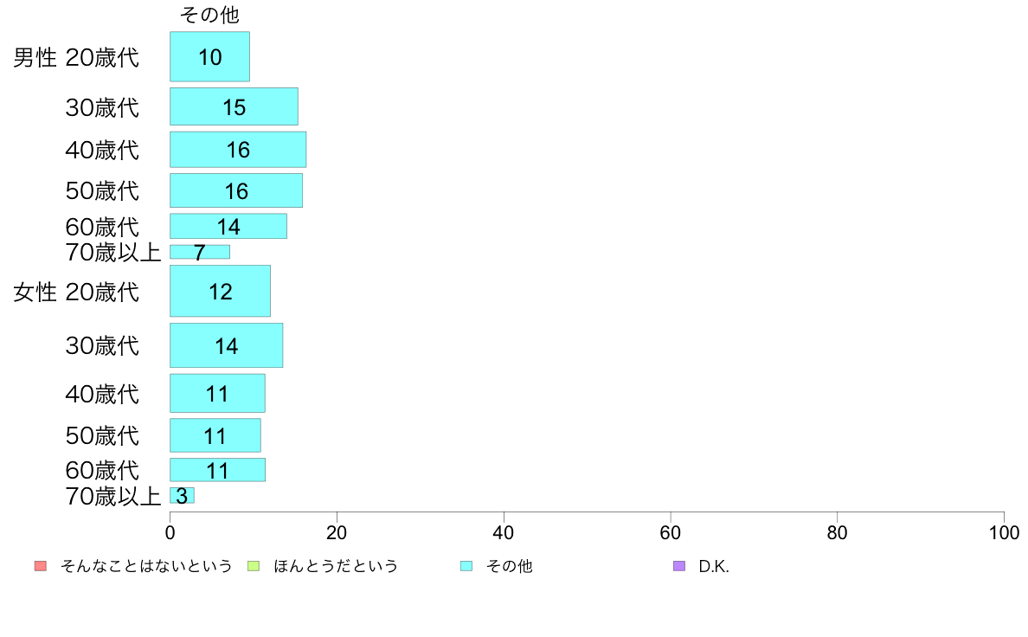The image size is (1028, 637).
Task: Click the green ほんとうだという legend swatch
Action: [254, 566]
